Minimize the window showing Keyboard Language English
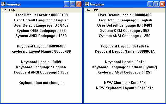This screenshot has width=166, height=104. click(66, 4)
